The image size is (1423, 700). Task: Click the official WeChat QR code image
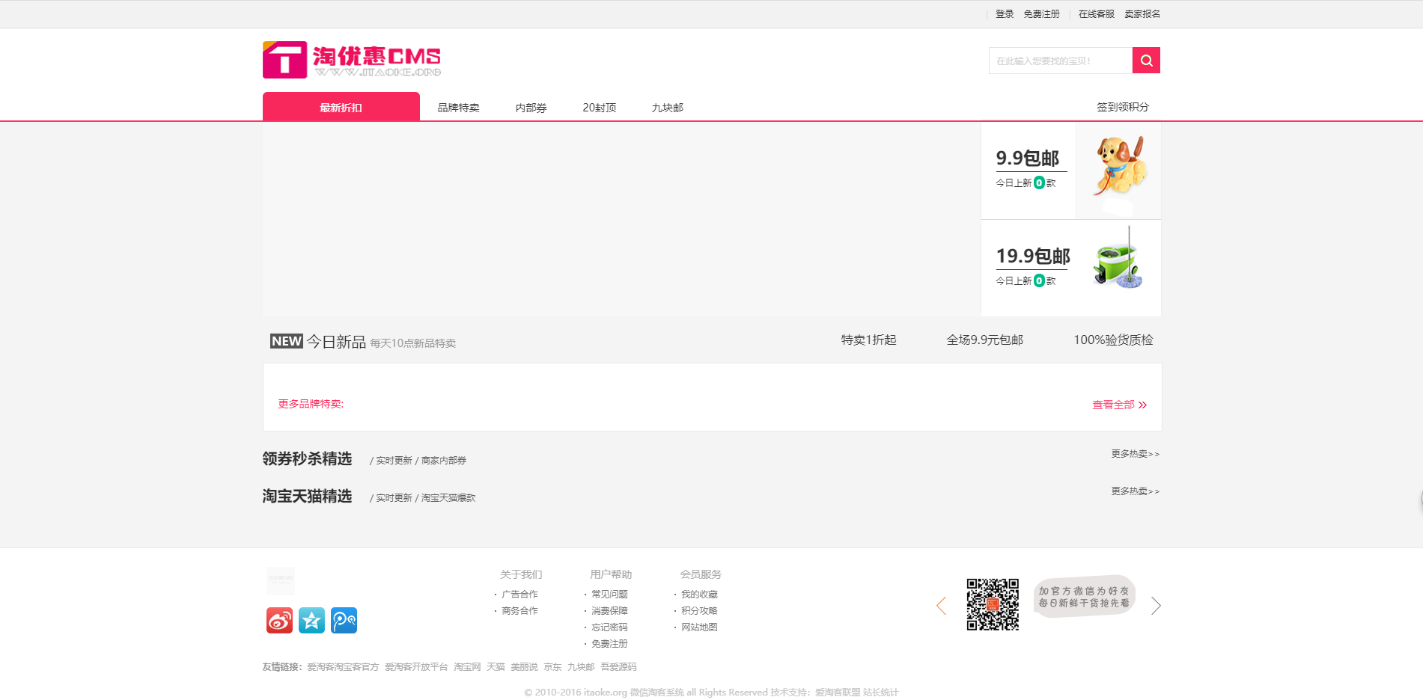click(x=993, y=600)
